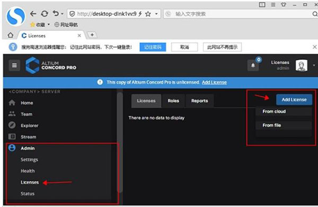This screenshot has width=318, height=207.
Task: Click the address bar URL field
Action: pyautogui.click(x=107, y=14)
